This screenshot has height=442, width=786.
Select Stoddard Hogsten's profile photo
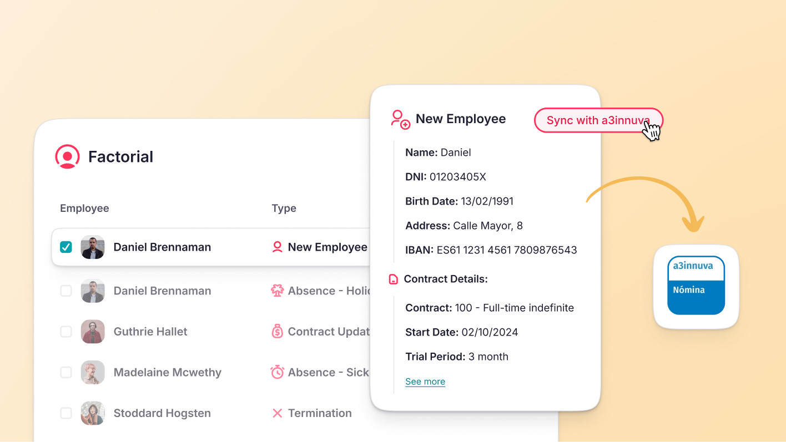click(93, 413)
